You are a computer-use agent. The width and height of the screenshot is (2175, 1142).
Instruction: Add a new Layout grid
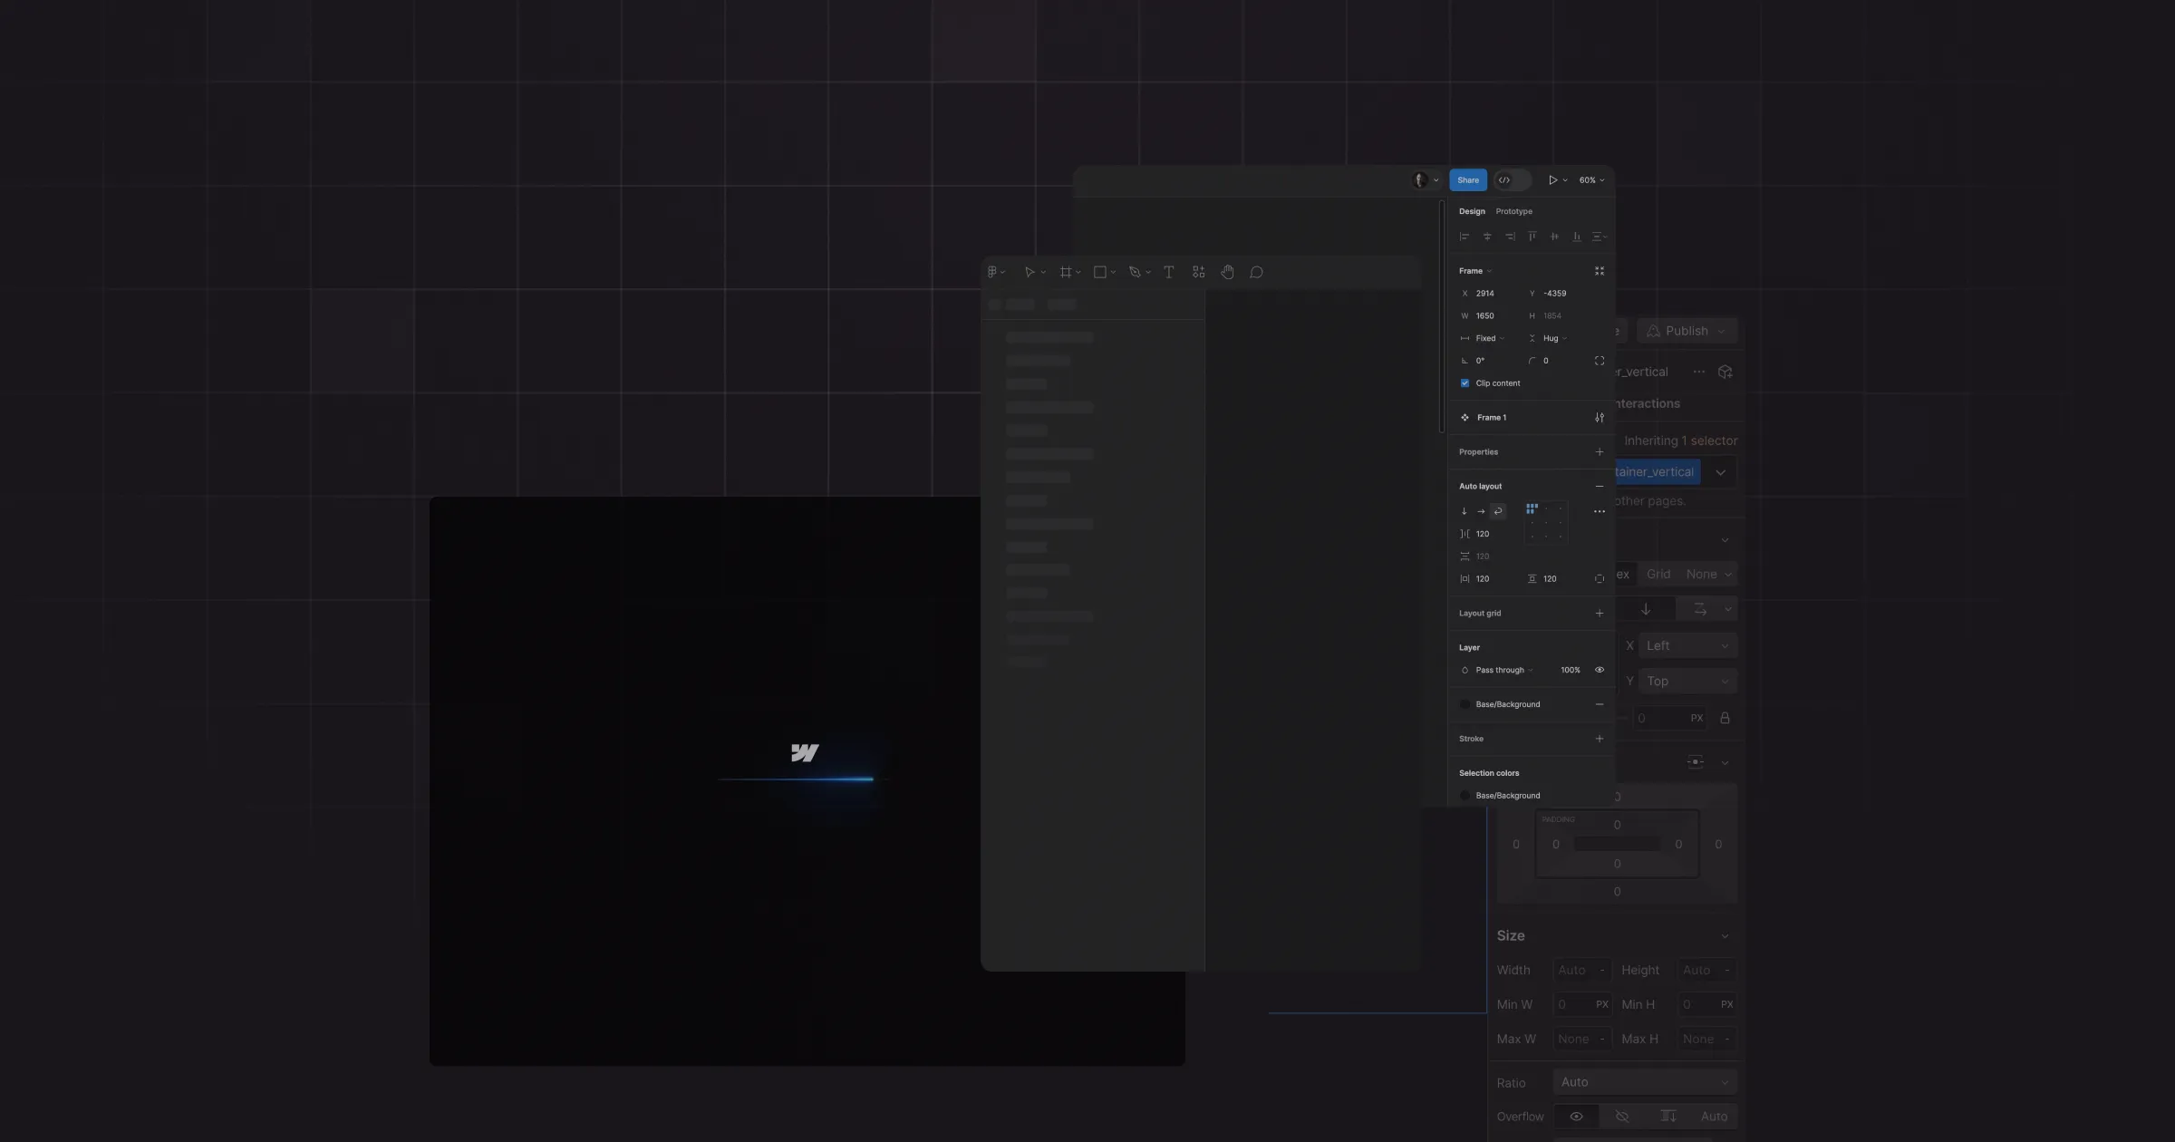[x=1600, y=614]
